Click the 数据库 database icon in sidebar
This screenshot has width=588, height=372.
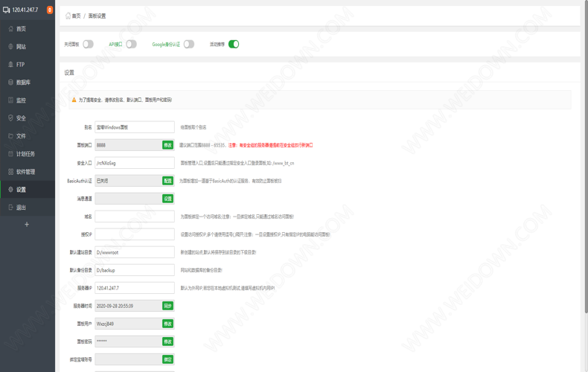[x=10, y=82]
